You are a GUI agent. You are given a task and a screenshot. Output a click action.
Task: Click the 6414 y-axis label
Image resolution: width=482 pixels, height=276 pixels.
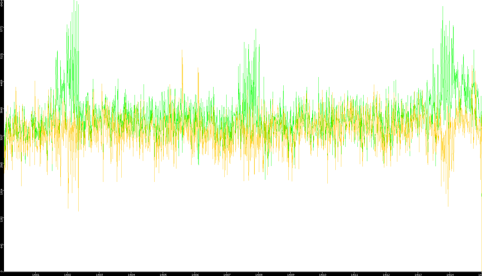tap(2, 4)
